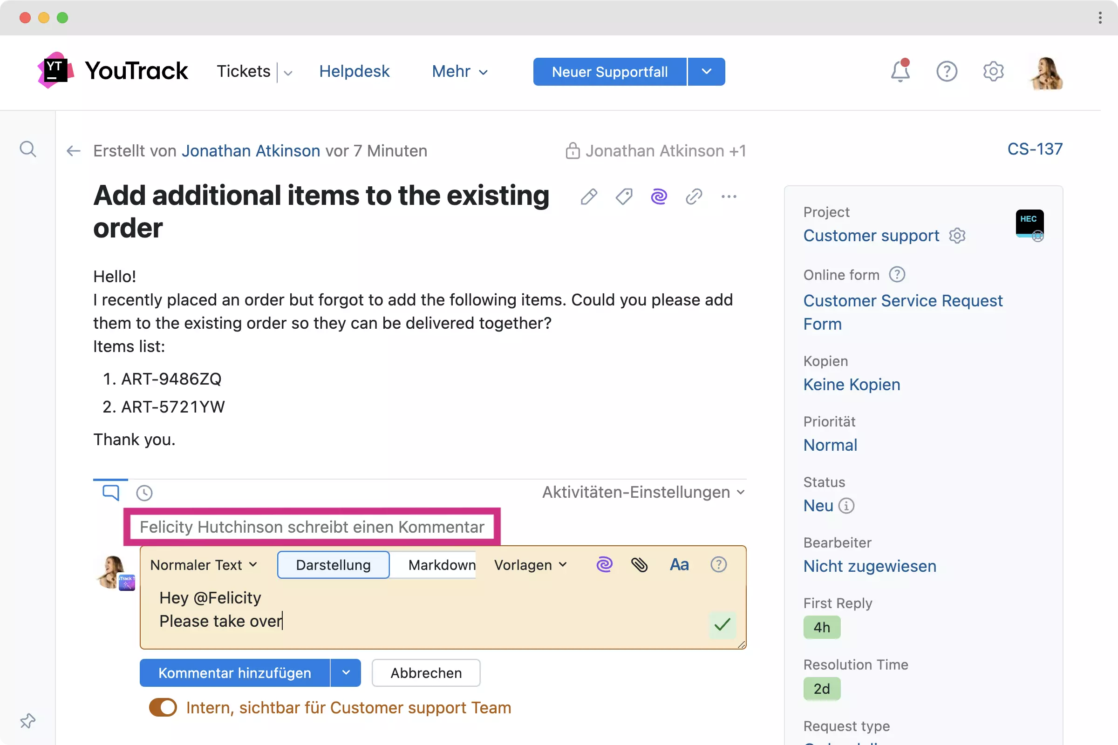Click the search magnifier in left sidebar
This screenshot has width=1118, height=745.
[27, 149]
